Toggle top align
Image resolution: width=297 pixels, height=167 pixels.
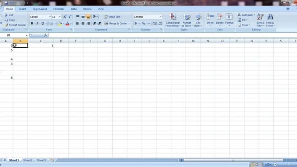(x=77, y=17)
